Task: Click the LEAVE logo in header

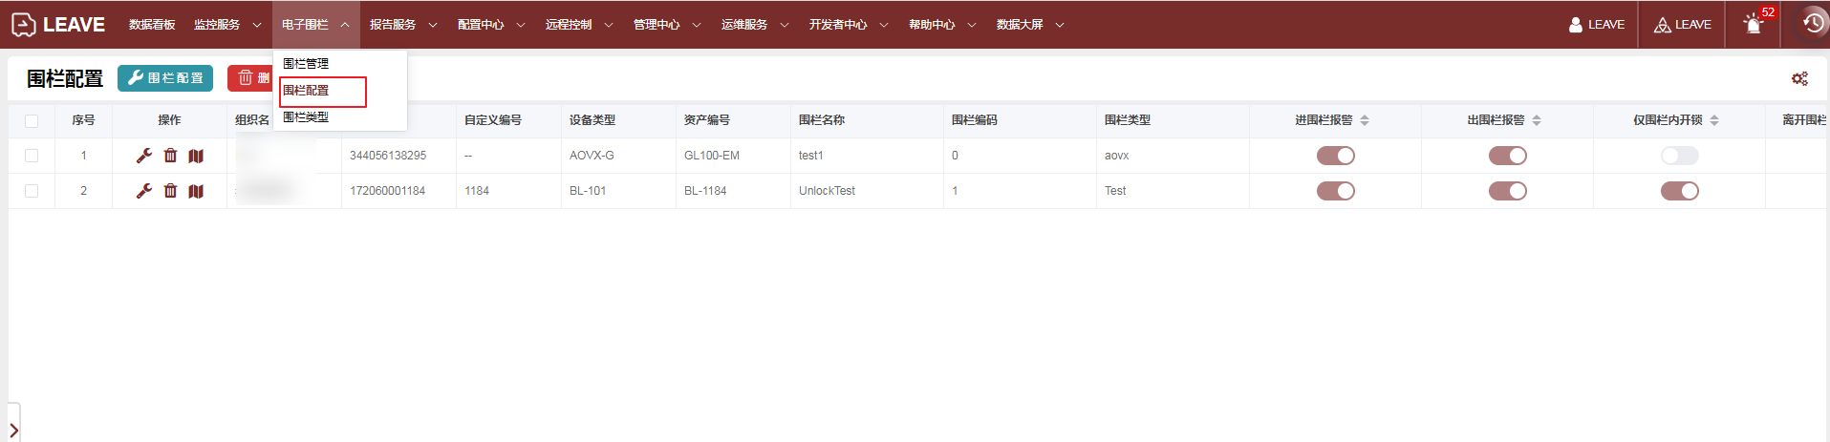Action: tap(58, 25)
